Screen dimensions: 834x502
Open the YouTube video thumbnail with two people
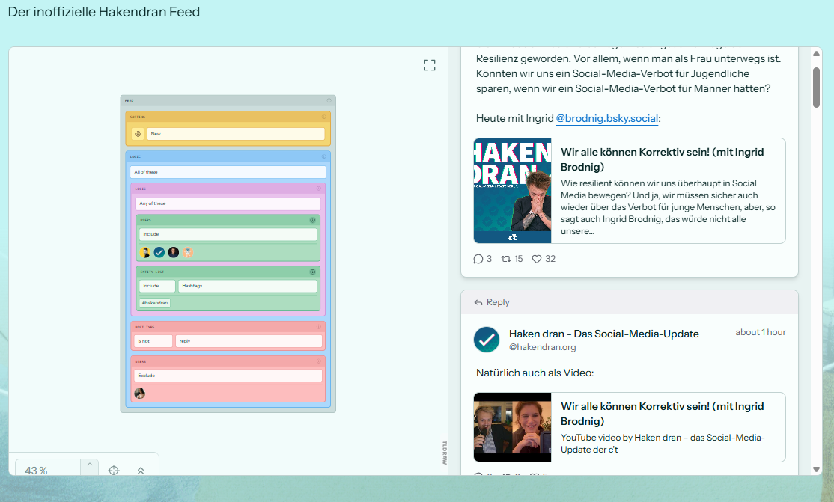coord(512,427)
